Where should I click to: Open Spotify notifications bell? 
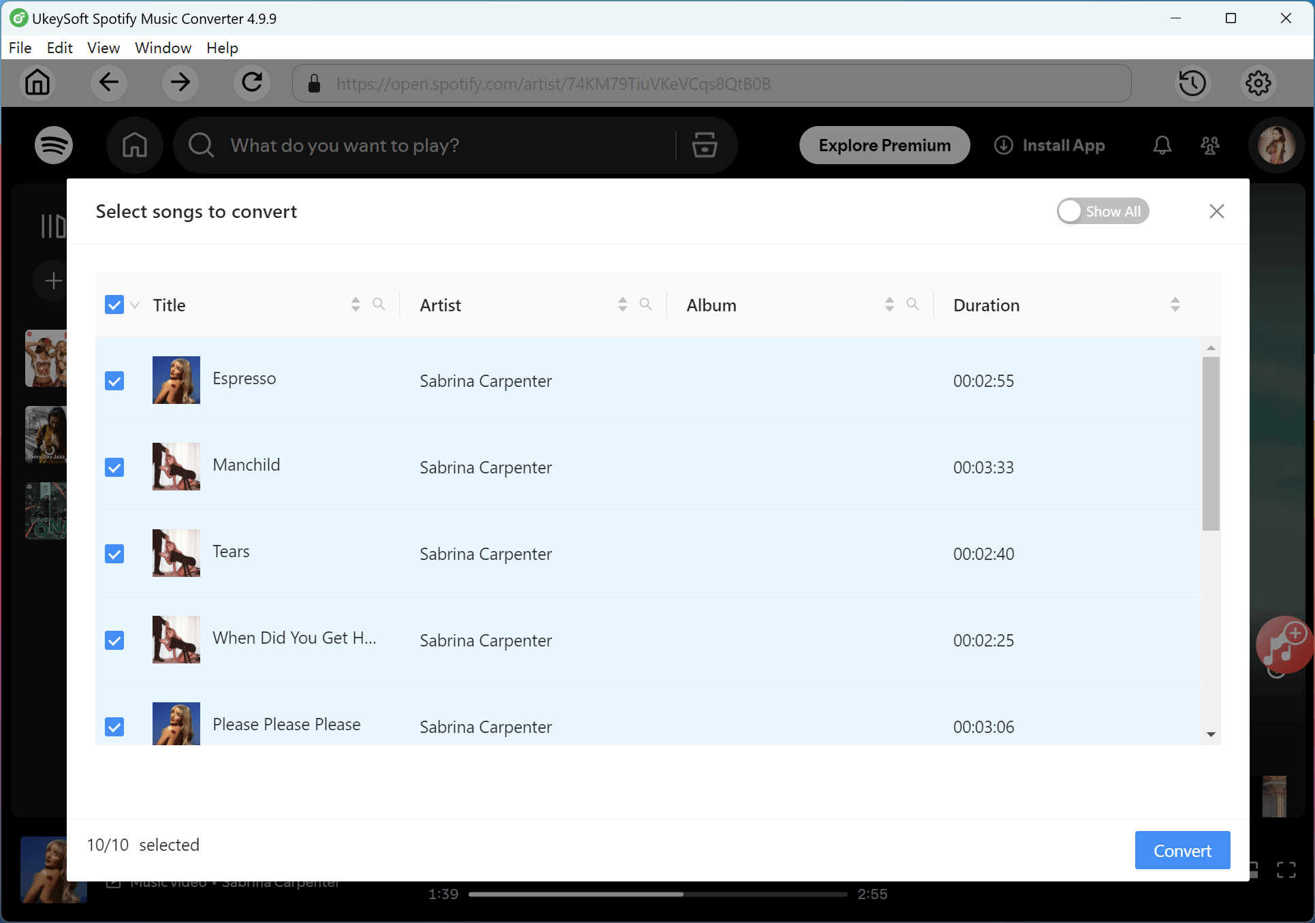click(x=1162, y=145)
